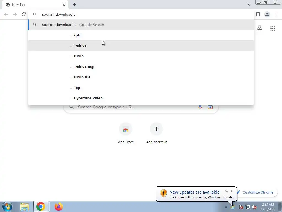
Task: Choose the 'archive' suggestion
Action: (x=141, y=46)
